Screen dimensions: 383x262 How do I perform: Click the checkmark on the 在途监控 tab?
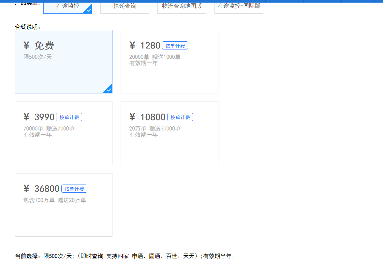pyautogui.click(x=88, y=10)
